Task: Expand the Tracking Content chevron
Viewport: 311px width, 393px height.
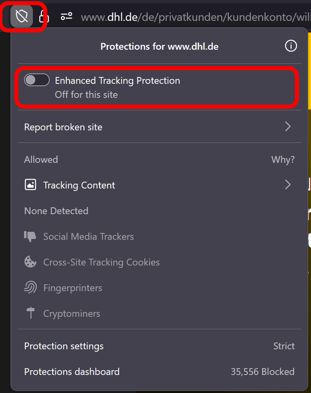Action: pos(288,185)
